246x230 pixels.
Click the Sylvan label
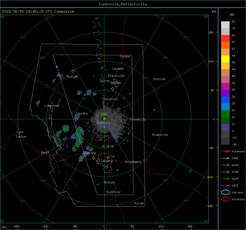point(105,81)
